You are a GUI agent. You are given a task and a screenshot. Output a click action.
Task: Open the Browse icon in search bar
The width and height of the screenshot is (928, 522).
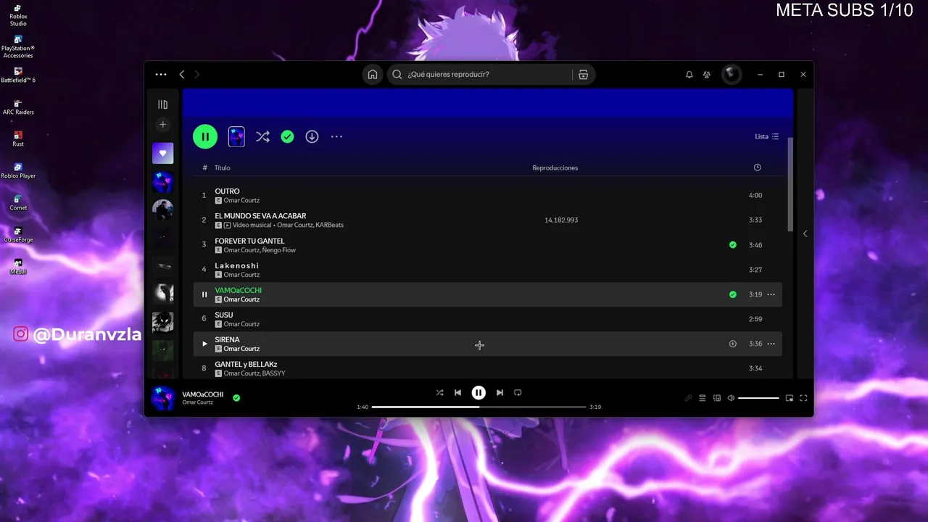pyautogui.click(x=583, y=75)
